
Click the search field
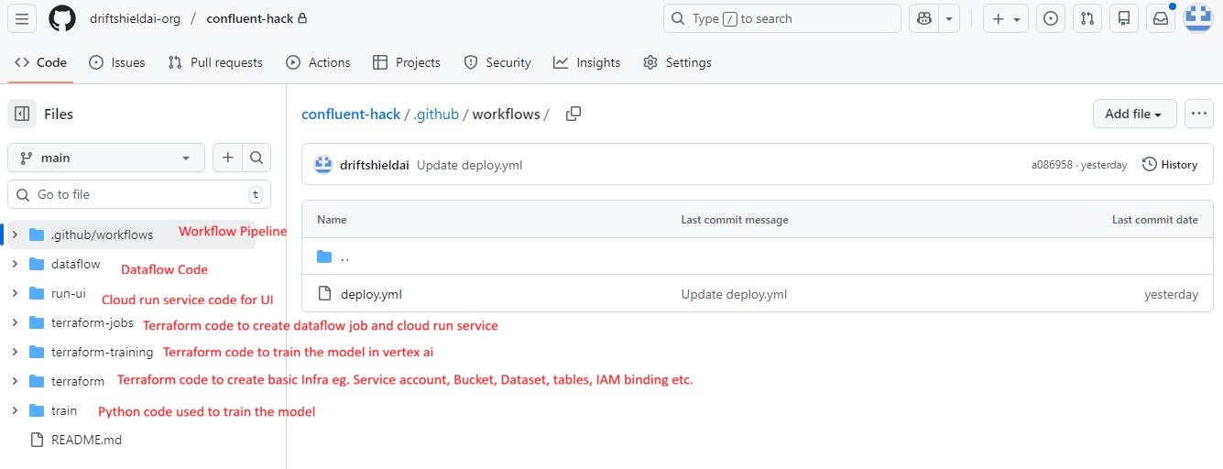click(x=781, y=18)
